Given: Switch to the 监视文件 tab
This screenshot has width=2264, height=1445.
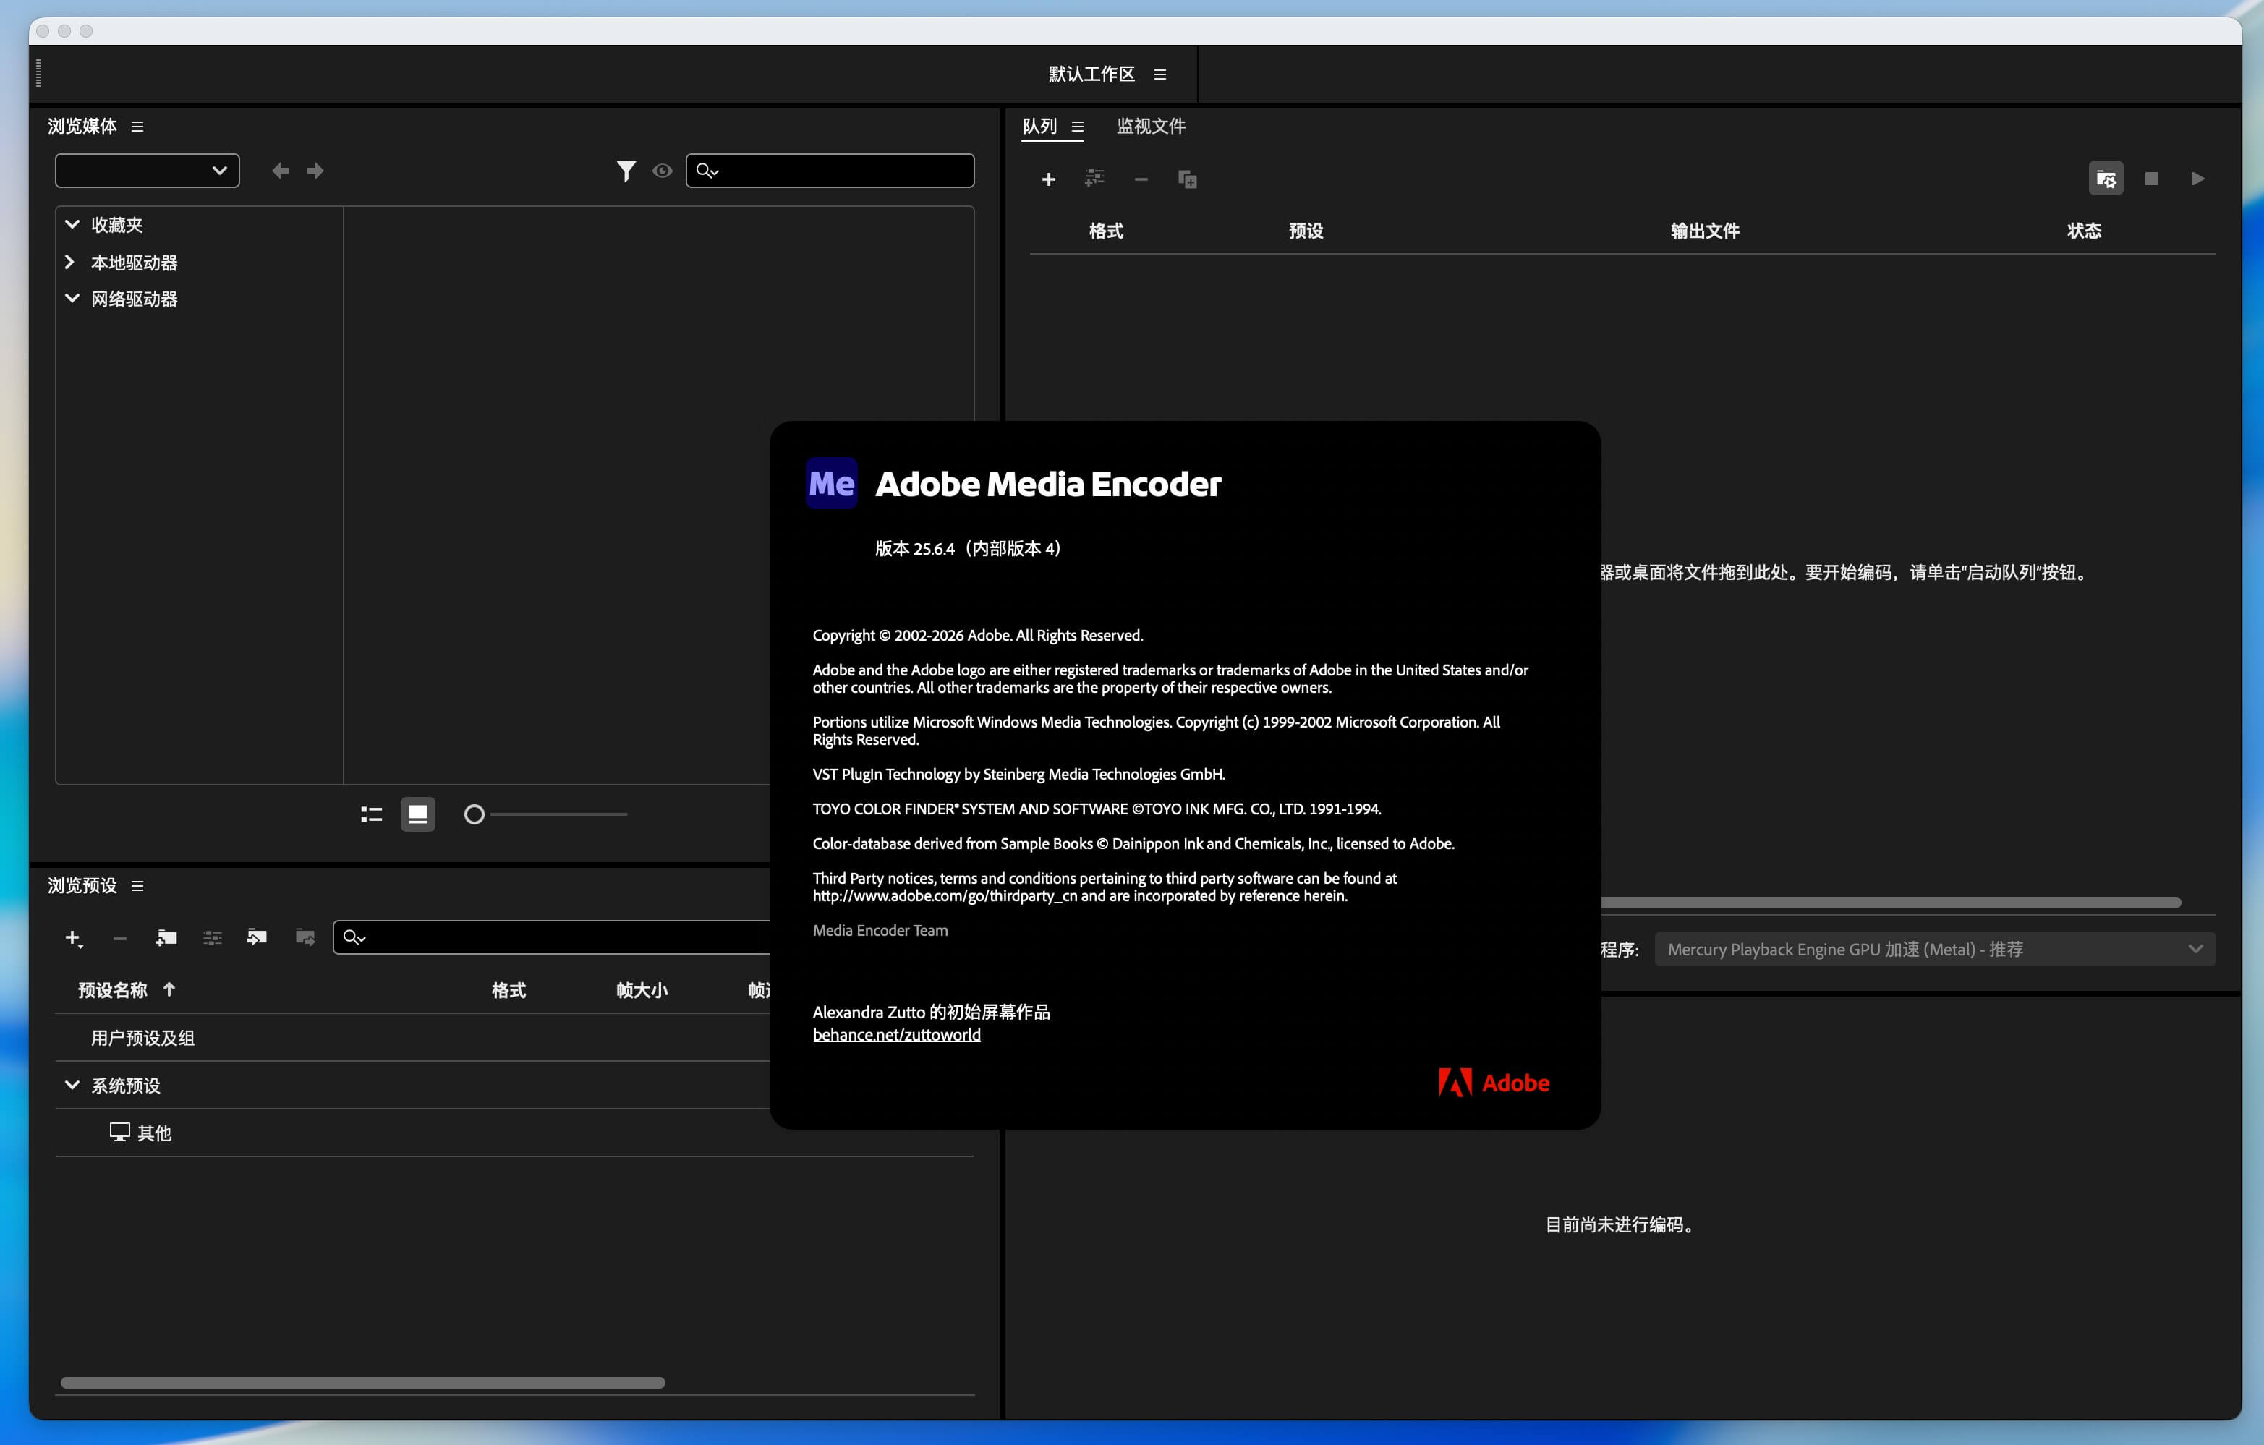Looking at the screenshot, I should (x=1150, y=126).
